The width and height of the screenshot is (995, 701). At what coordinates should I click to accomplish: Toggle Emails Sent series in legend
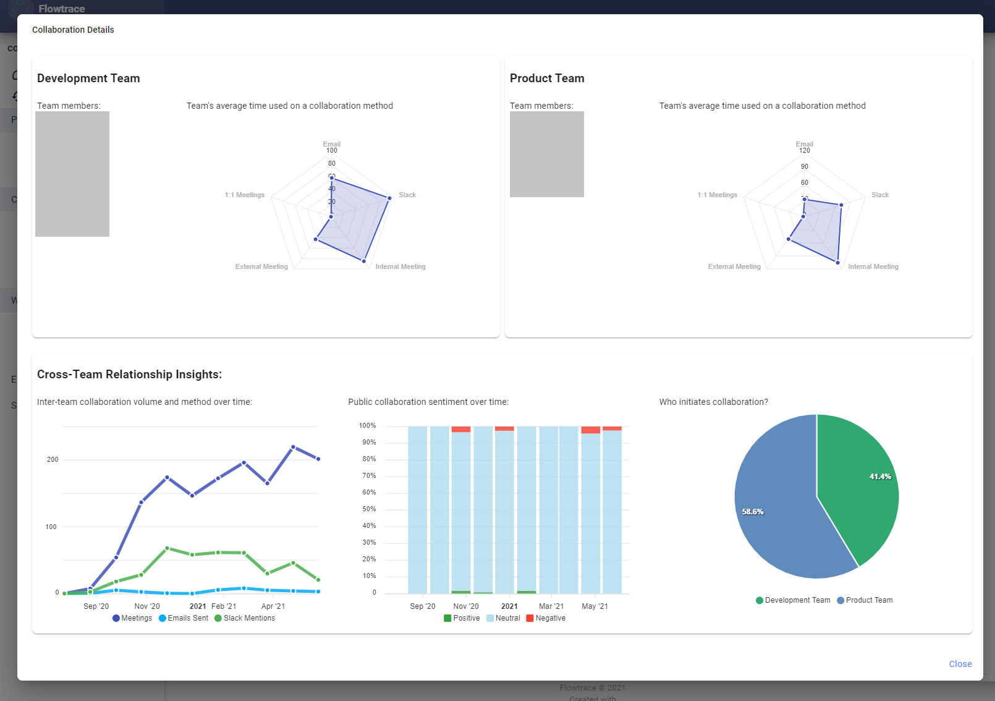click(x=184, y=618)
